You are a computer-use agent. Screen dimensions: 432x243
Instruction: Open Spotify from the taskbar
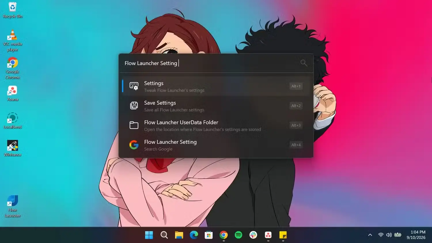point(238,235)
